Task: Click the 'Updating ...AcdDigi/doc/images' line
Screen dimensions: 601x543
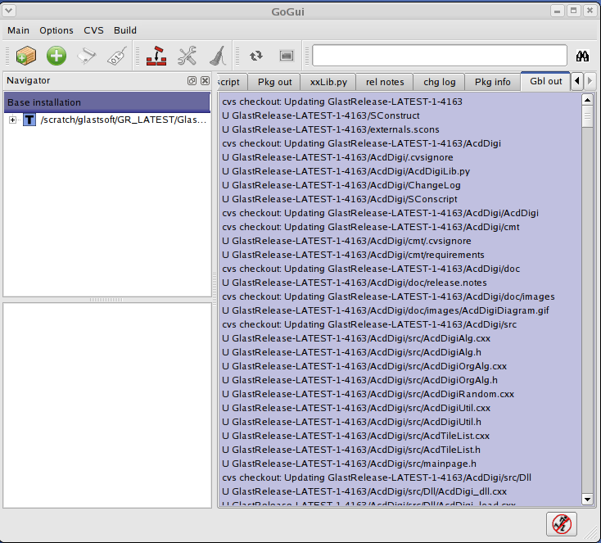Action: [388, 296]
